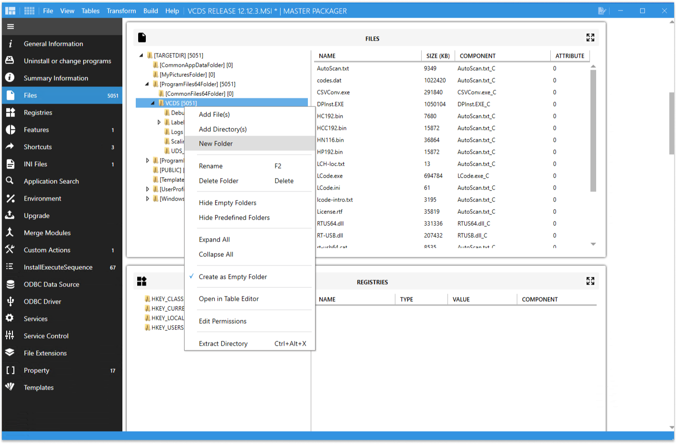Click the Environment percent icon
Image resolution: width=676 pixels, height=444 pixels.
pos(10,199)
